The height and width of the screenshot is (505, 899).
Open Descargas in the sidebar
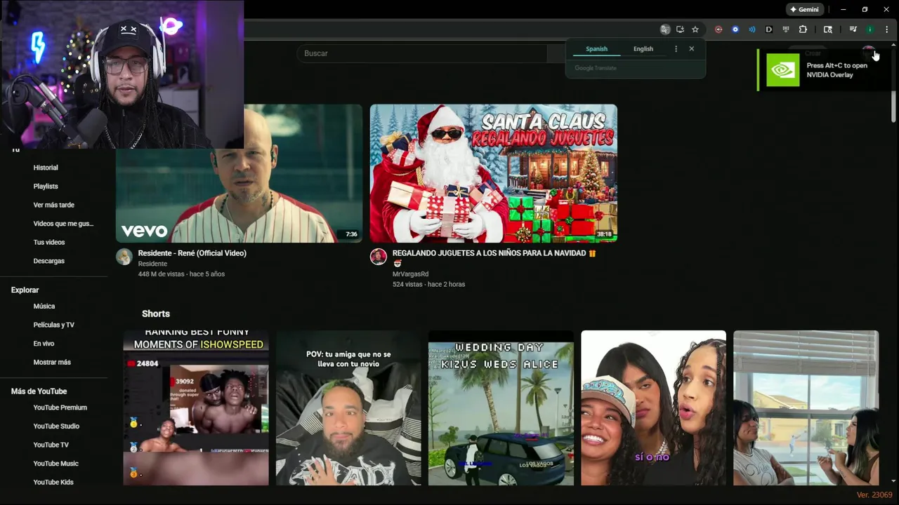coord(49,261)
